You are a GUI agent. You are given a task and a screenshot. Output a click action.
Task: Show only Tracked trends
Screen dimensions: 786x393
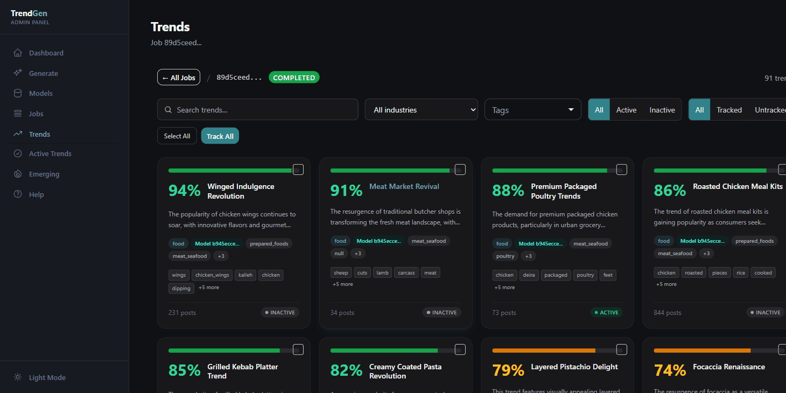(x=729, y=110)
